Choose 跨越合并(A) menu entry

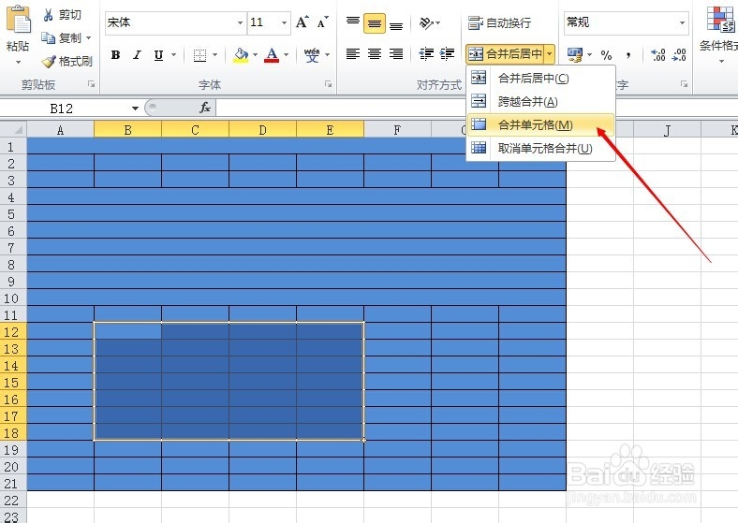coord(540,101)
